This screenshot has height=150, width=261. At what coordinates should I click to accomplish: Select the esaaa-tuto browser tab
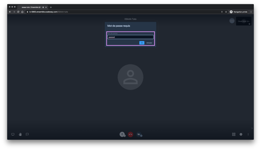click(x=32, y=7)
